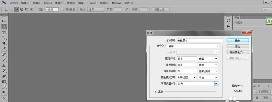The height and width of the screenshot is (102, 272).
Task: Open the 类型(Y) menu
Action: click(x=59, y=3)
